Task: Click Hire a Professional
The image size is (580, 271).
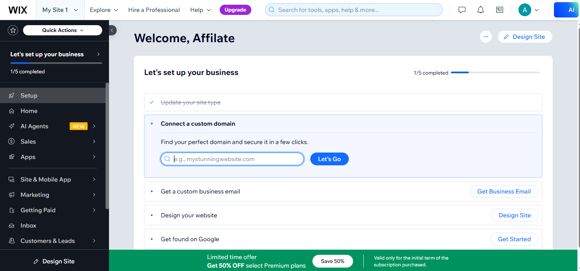Action: coord(154,10)
